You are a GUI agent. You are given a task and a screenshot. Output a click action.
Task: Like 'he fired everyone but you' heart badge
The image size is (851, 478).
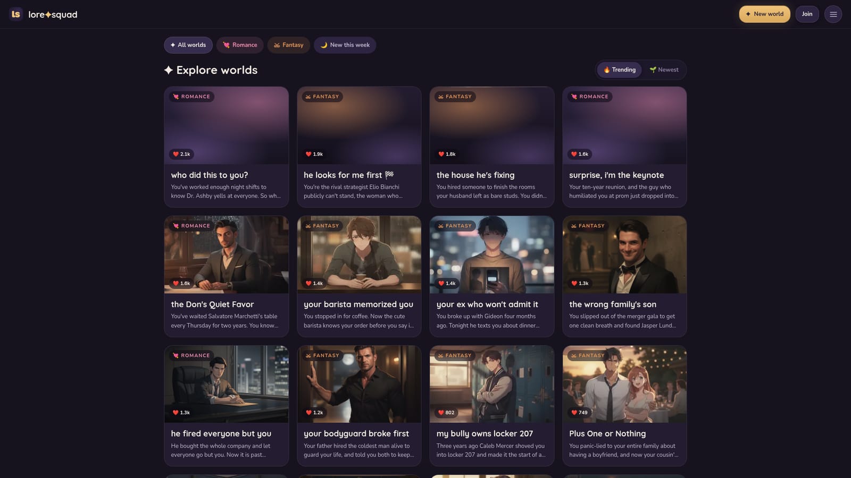(181, 413)
